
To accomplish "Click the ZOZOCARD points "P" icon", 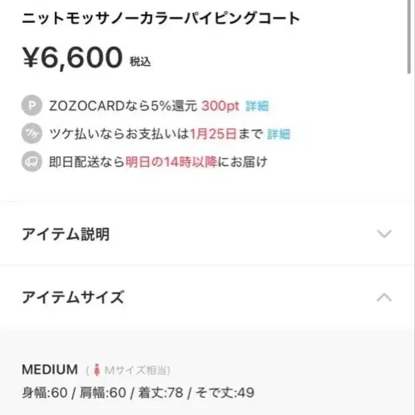I will tap(31, 106).
